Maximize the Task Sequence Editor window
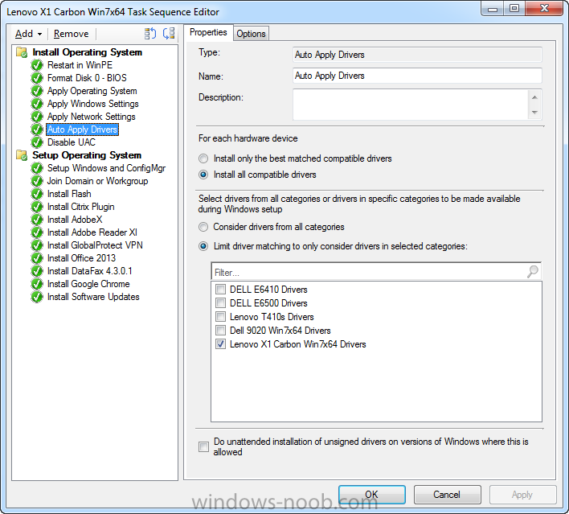 point(514,8)
